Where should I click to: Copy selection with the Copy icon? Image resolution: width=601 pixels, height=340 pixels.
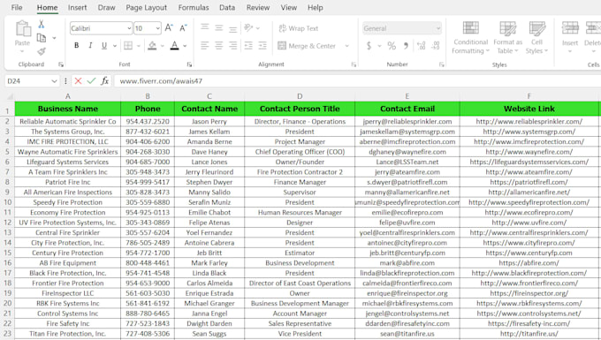42,38
